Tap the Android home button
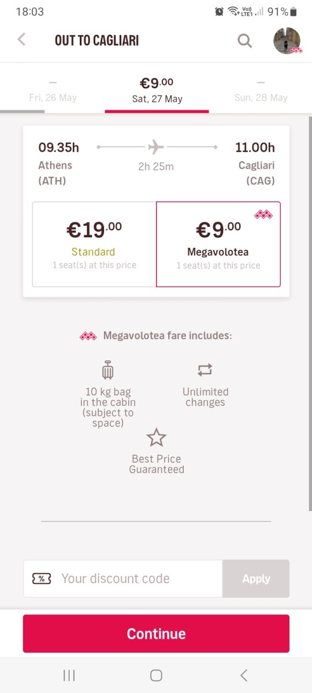312x693 pixels. point(156,675)
